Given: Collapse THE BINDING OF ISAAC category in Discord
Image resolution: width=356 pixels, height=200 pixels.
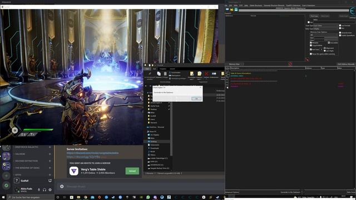Looking at the screenshot, I should [27, 168].
